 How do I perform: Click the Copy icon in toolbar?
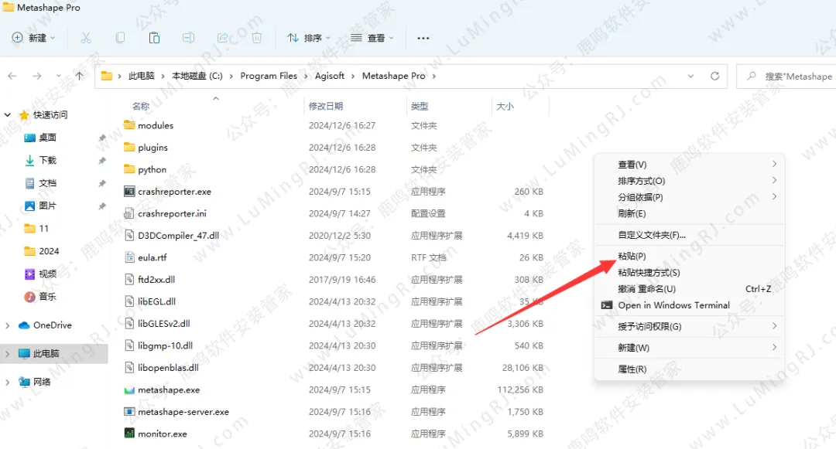pyautogui.click(x=120, y=38)
